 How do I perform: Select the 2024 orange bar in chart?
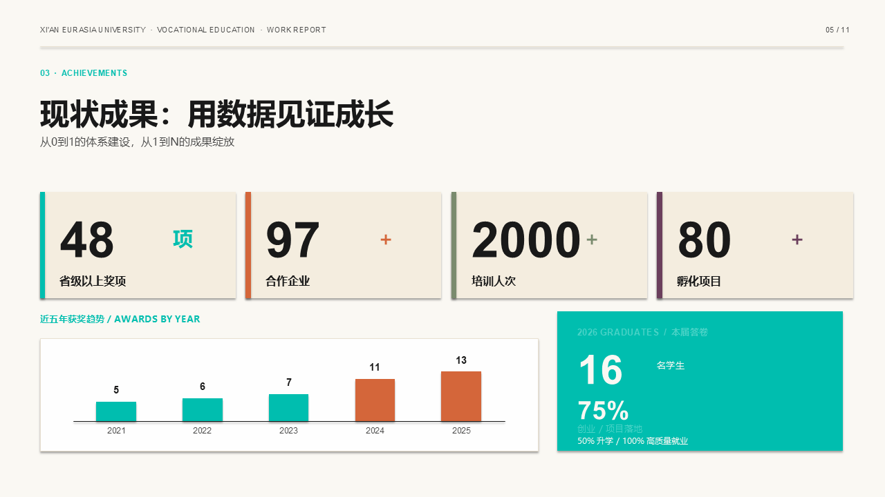coord(375,400)
